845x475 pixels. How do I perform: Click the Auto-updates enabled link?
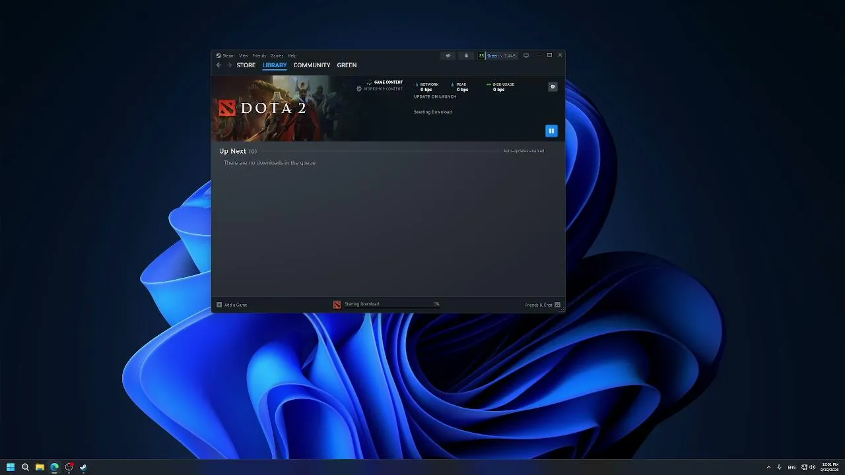524,151
